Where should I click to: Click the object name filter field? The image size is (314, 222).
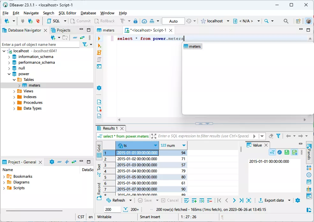(40, 45)
